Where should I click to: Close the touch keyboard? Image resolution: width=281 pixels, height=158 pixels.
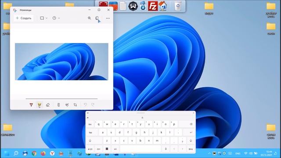[193, 113]
